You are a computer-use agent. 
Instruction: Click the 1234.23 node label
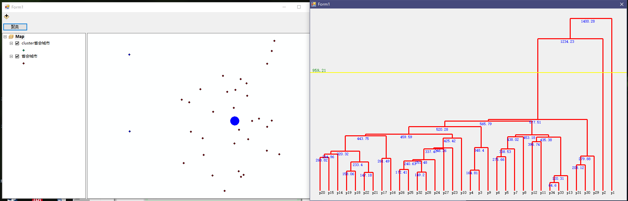[x=567, y=42]
